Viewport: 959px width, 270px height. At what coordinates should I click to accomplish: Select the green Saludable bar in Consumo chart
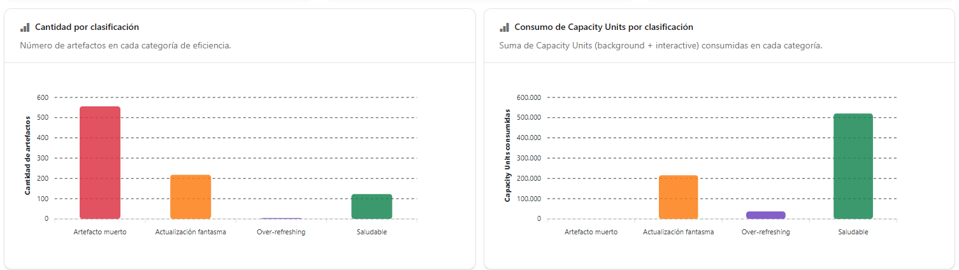[853, 166]
